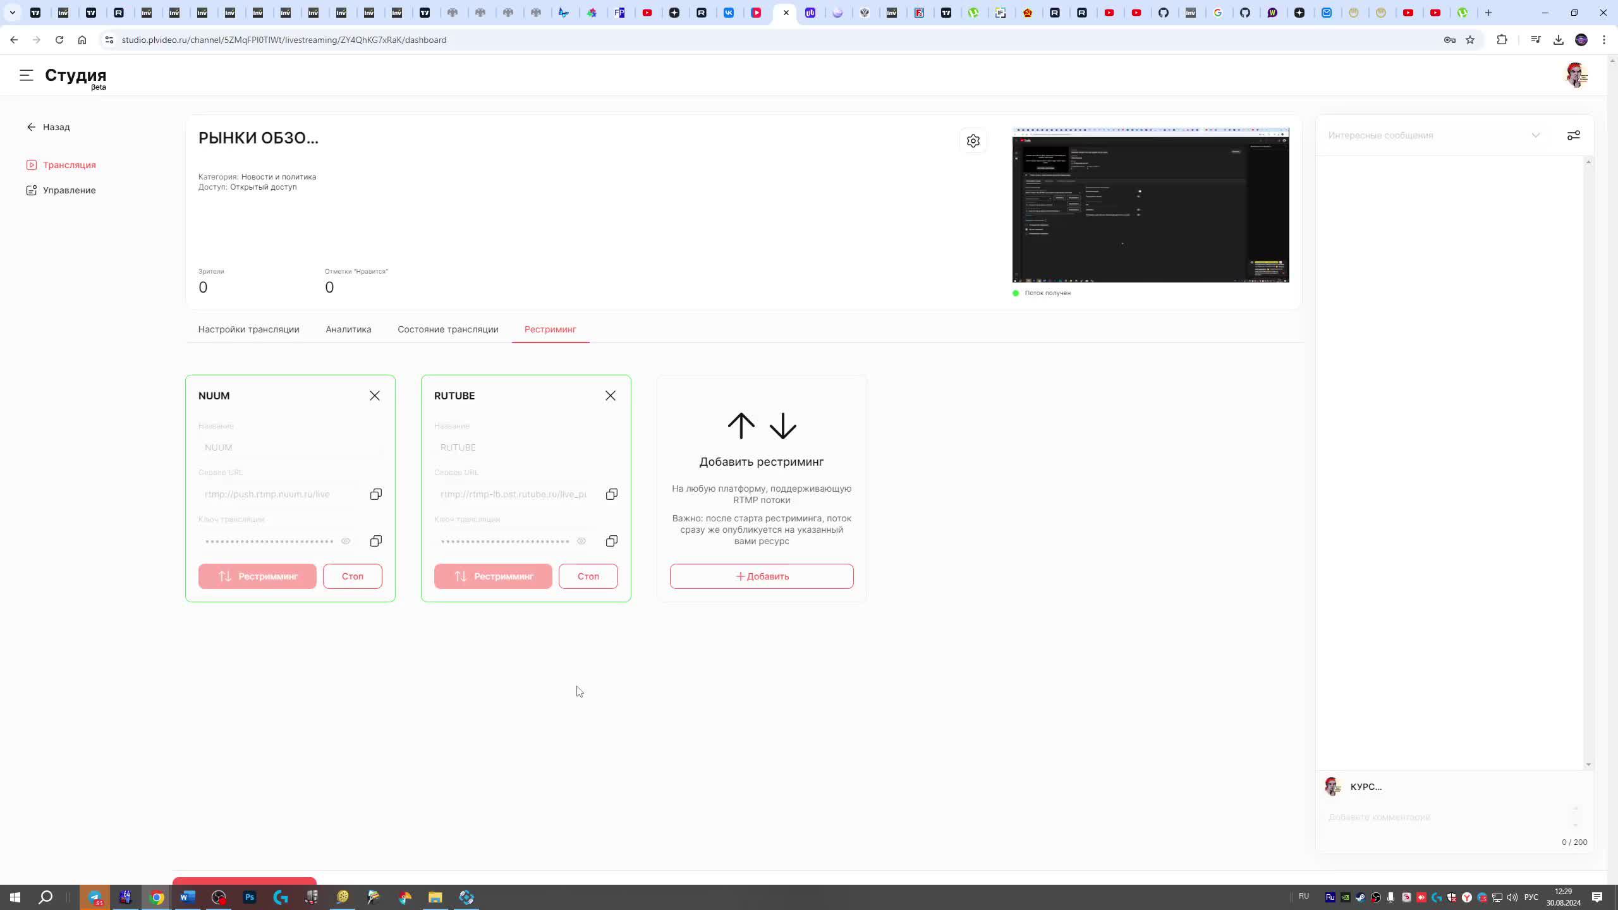The width and height of the screenshot is (1618, 910).
Task: Open the hamburger menu next to Студия
Action: [26, 75]
